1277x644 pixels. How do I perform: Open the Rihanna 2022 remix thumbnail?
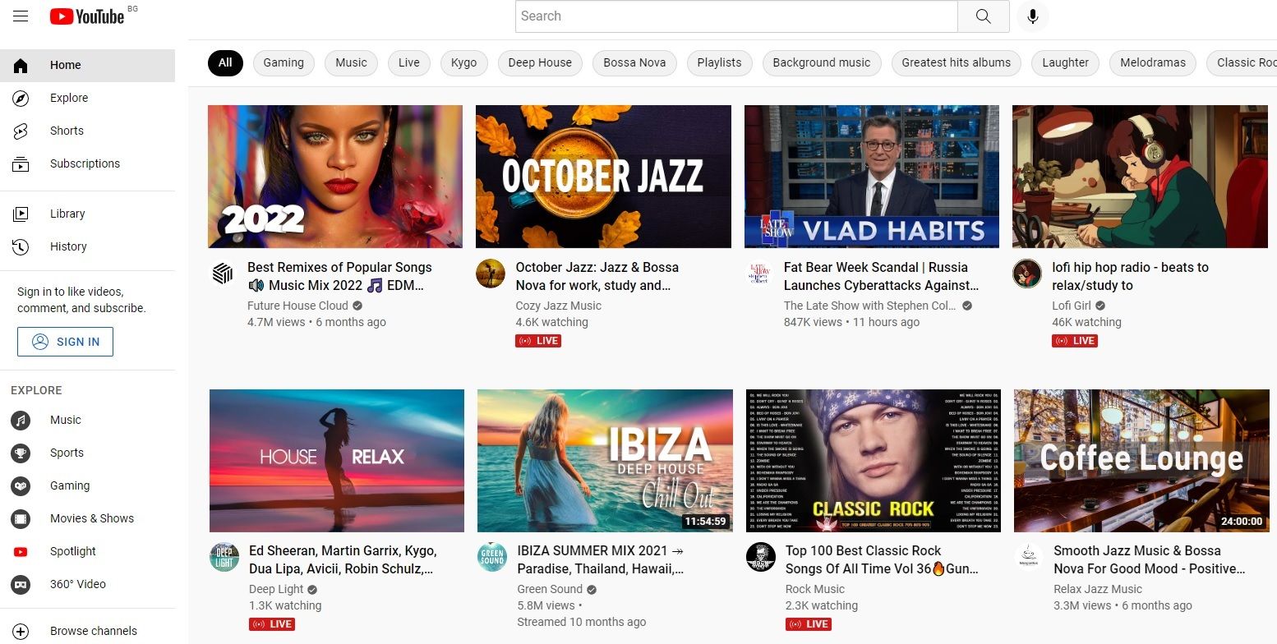[335, 177]
